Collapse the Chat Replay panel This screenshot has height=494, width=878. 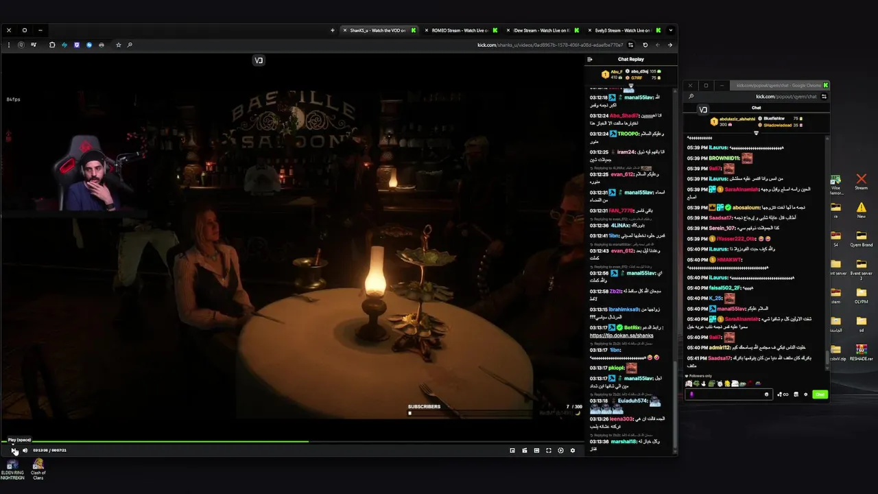pos(589,59)
